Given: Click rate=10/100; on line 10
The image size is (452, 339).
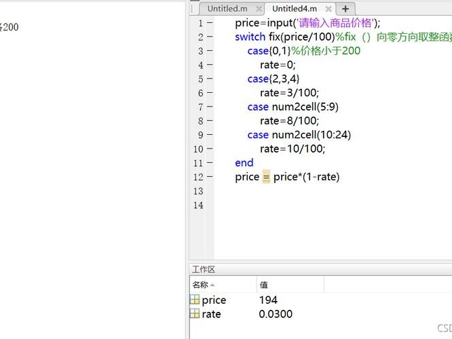Looking at the screenshot, I should 293,149.
